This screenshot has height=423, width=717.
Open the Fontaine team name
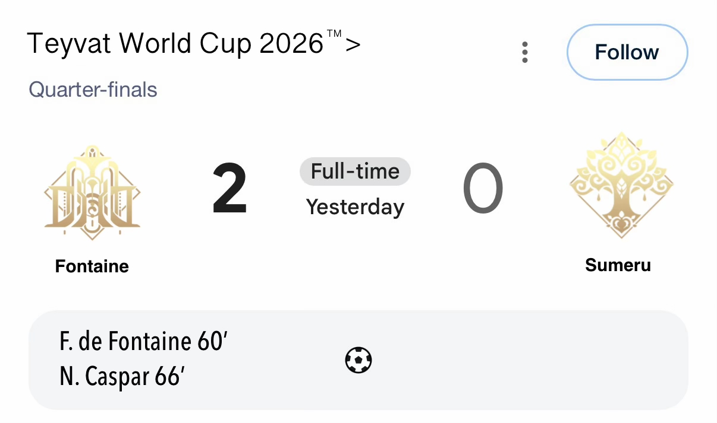(x=92, y=266)
